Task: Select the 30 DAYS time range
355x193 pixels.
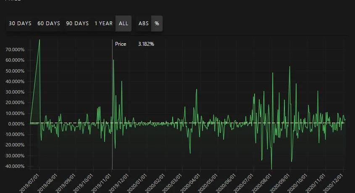Action: click(20, 23)
